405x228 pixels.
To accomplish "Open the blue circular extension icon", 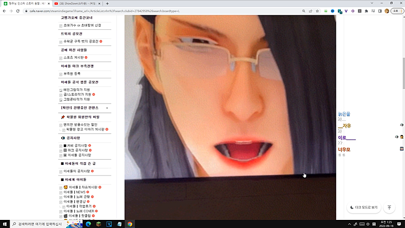I will tap(333, 11).
